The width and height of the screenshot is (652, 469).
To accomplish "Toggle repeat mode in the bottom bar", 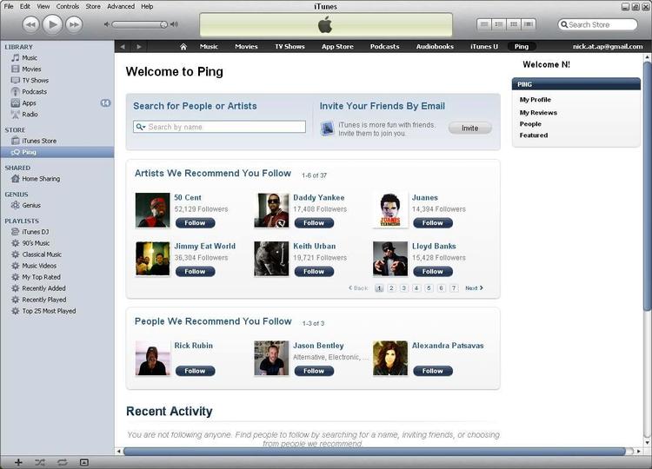I will tap(62, 462).
